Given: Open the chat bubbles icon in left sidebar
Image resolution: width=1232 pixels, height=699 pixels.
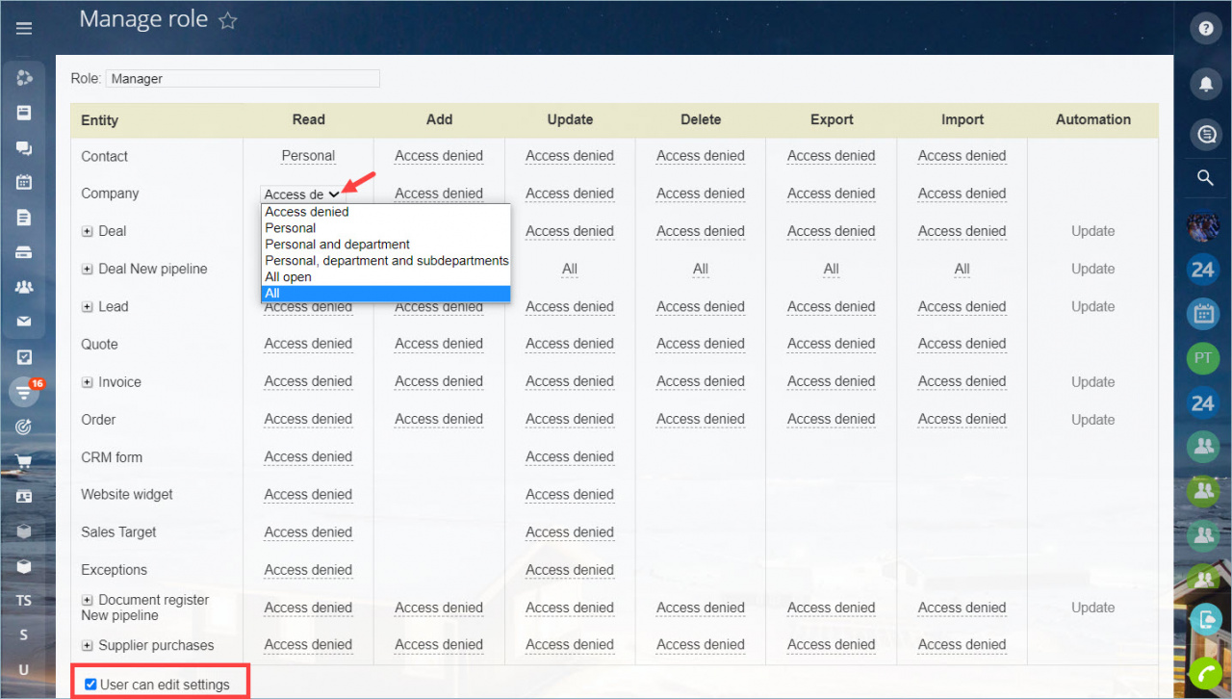Looking at the screenshot, I should click(24, 148).
